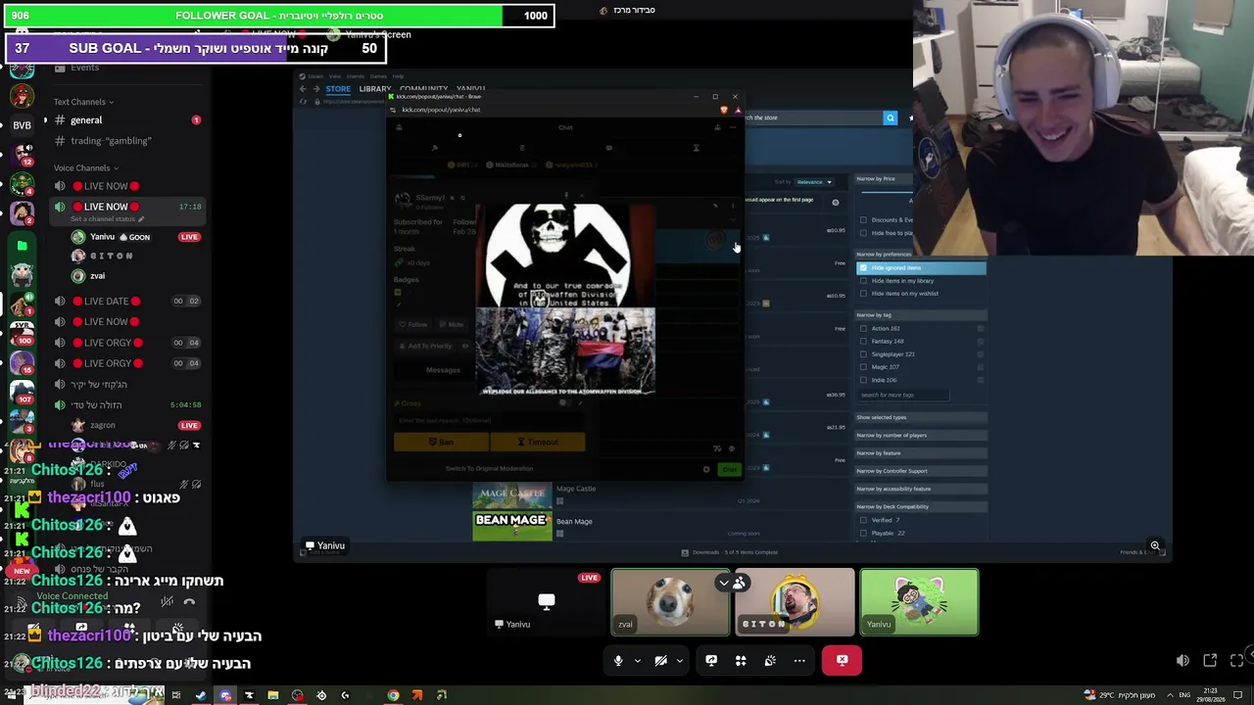1254x705 pixels.
Task: Open the BVB server icon
Action: pyautogui.click(x=22, y=125)
